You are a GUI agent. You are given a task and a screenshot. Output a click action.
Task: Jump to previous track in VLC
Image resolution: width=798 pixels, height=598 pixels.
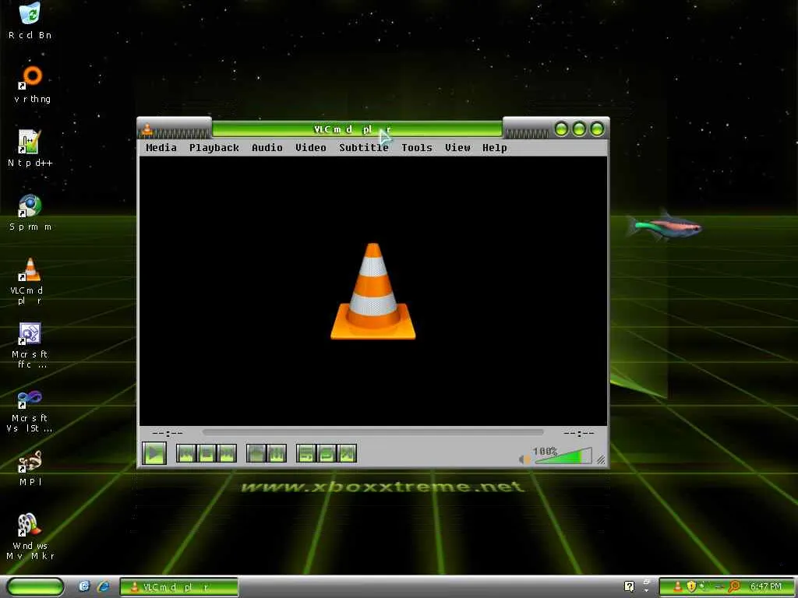coord(186,453)
